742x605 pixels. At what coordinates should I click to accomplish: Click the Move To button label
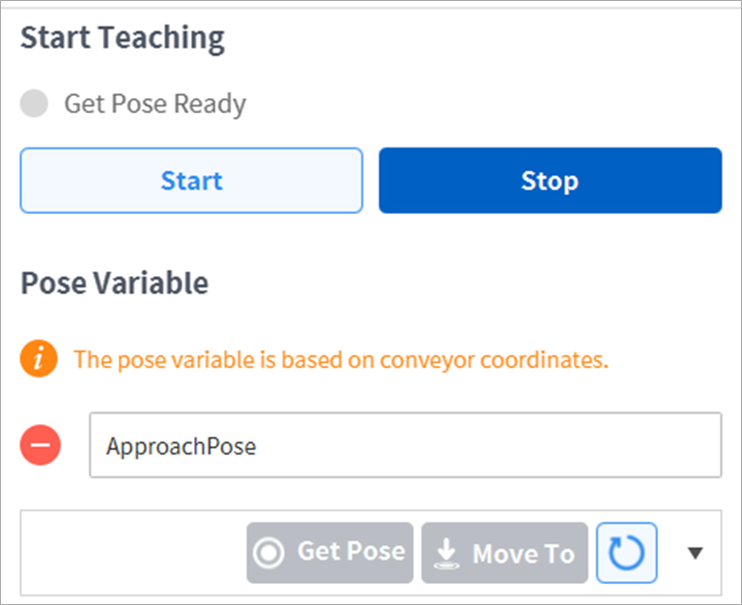(523, 553)
